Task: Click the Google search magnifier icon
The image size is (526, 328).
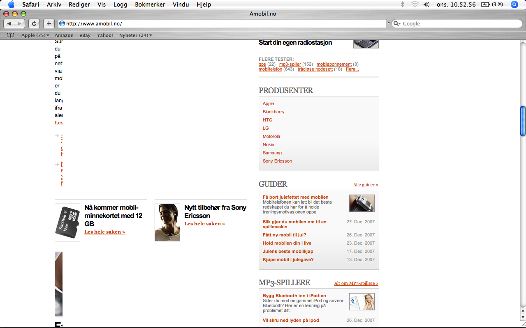Action: coord(396,23)
